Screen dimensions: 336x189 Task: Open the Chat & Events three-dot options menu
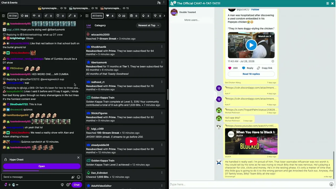point(164,3)
